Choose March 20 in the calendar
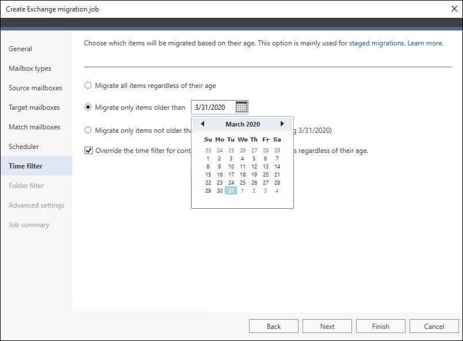463x341 pixels. pyautogui.click(x=266, y=175)
